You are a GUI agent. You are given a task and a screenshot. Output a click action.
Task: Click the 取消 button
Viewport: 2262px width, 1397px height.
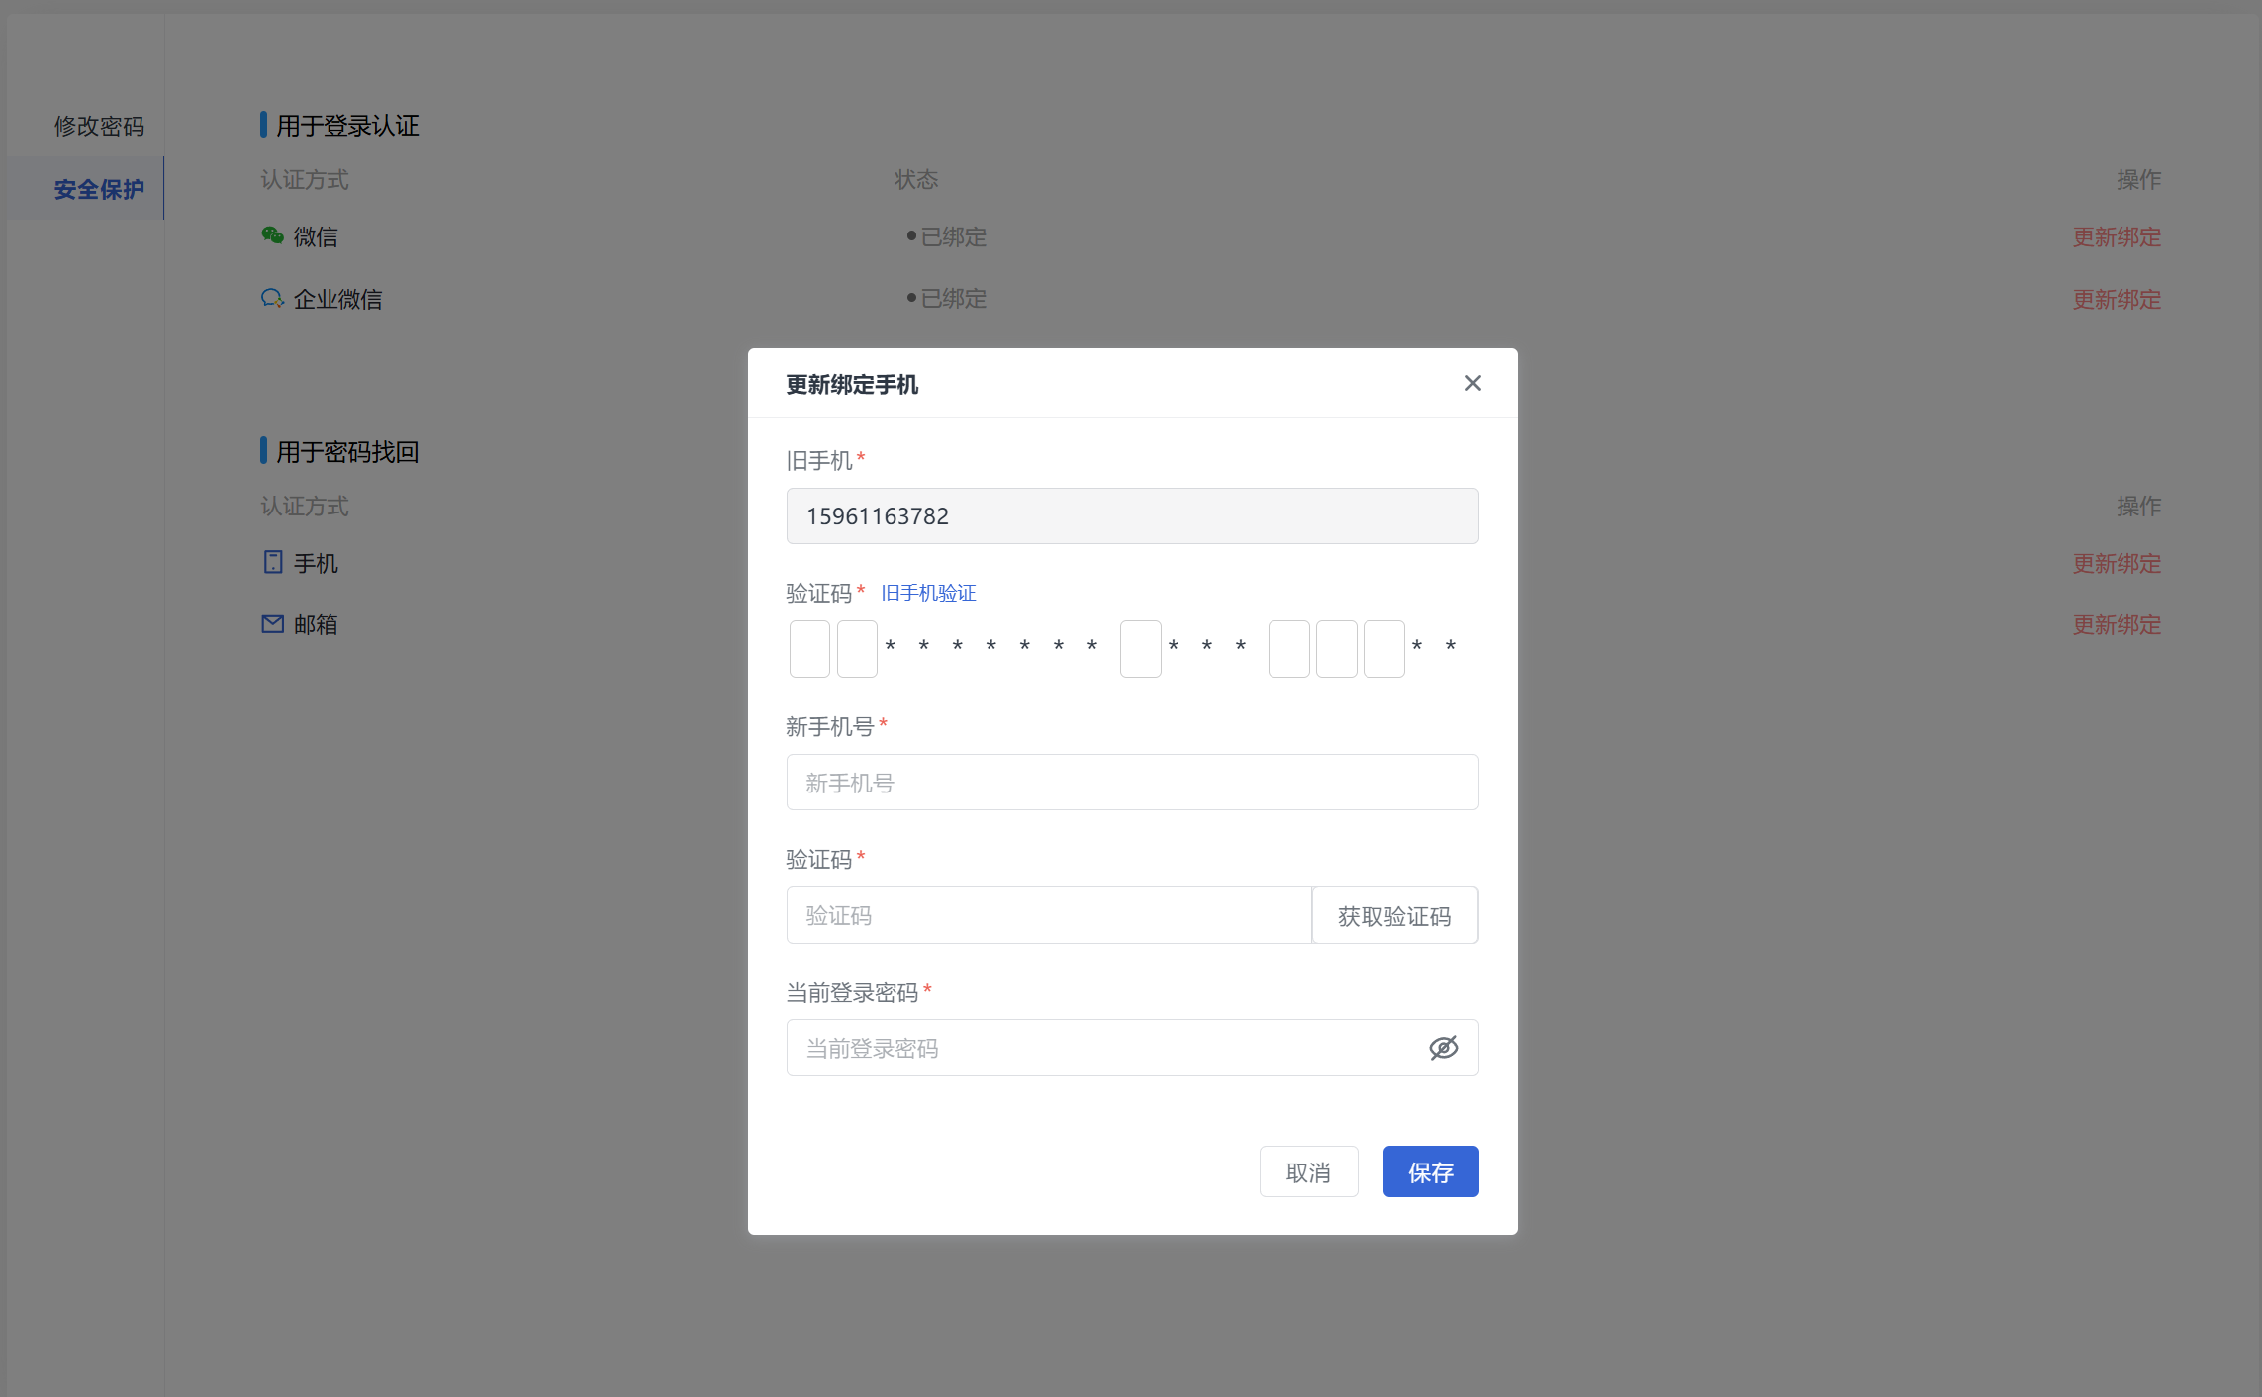pyautogui.click(x=1308, y=1172)
